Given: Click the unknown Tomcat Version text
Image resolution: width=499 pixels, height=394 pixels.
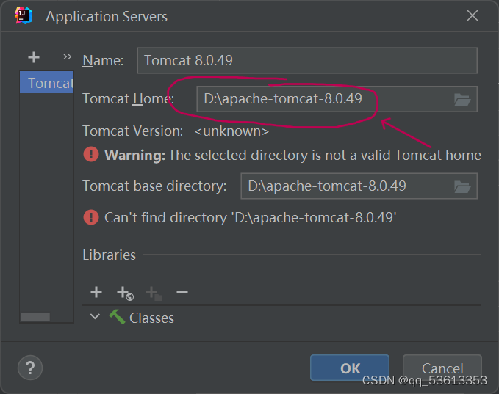Looking at the screenshot, I should 231,131.
